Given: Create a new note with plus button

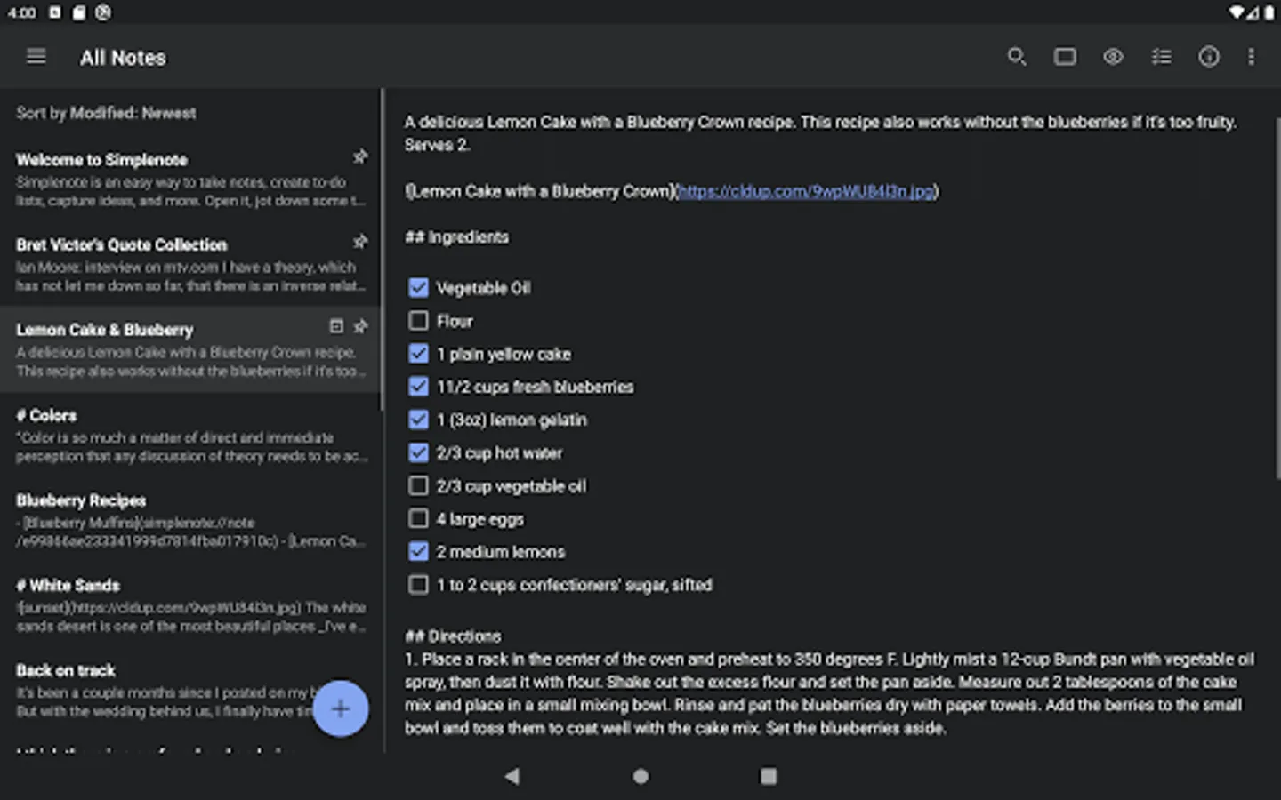Looking at the screenshot, I should coord(341,708).
